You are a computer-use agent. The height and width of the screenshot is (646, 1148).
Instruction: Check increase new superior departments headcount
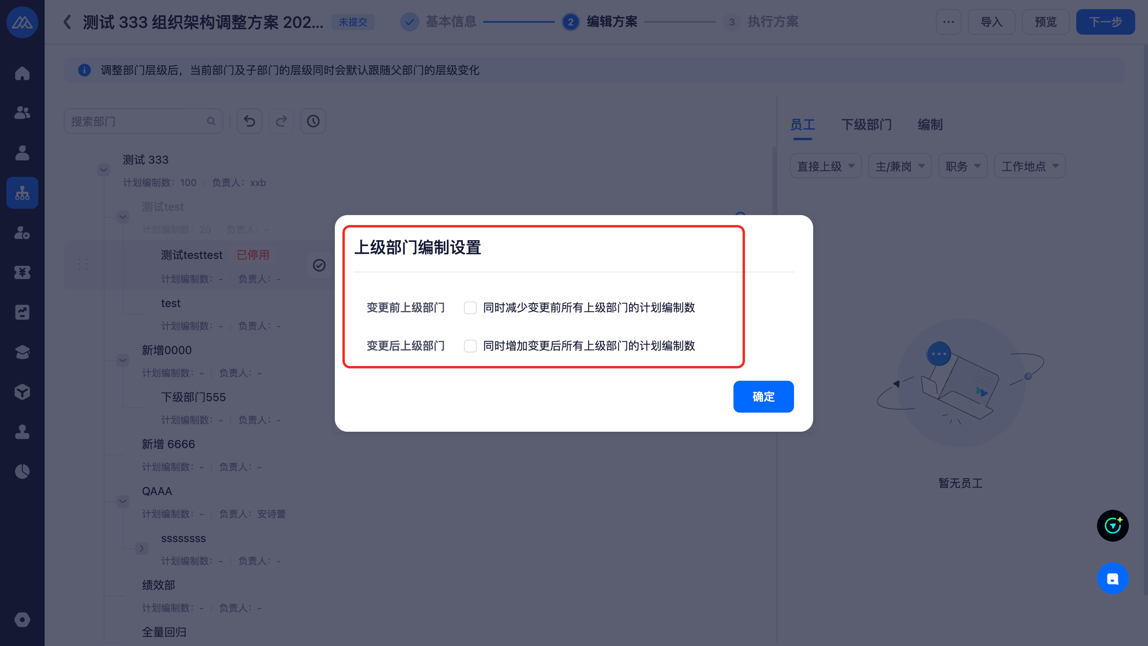(x=470, y=346)
